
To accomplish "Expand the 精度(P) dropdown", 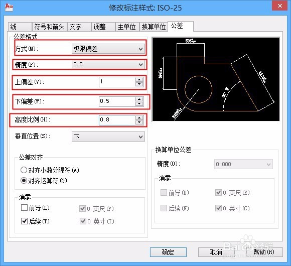I will (x=108, y=64).
